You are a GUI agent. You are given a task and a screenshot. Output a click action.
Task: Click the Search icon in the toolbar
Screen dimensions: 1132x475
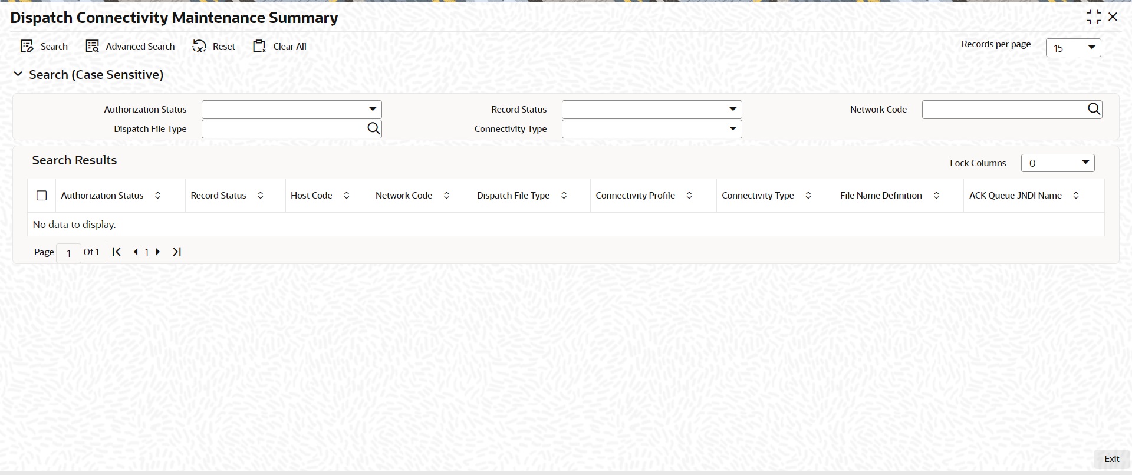pos(27,47)
